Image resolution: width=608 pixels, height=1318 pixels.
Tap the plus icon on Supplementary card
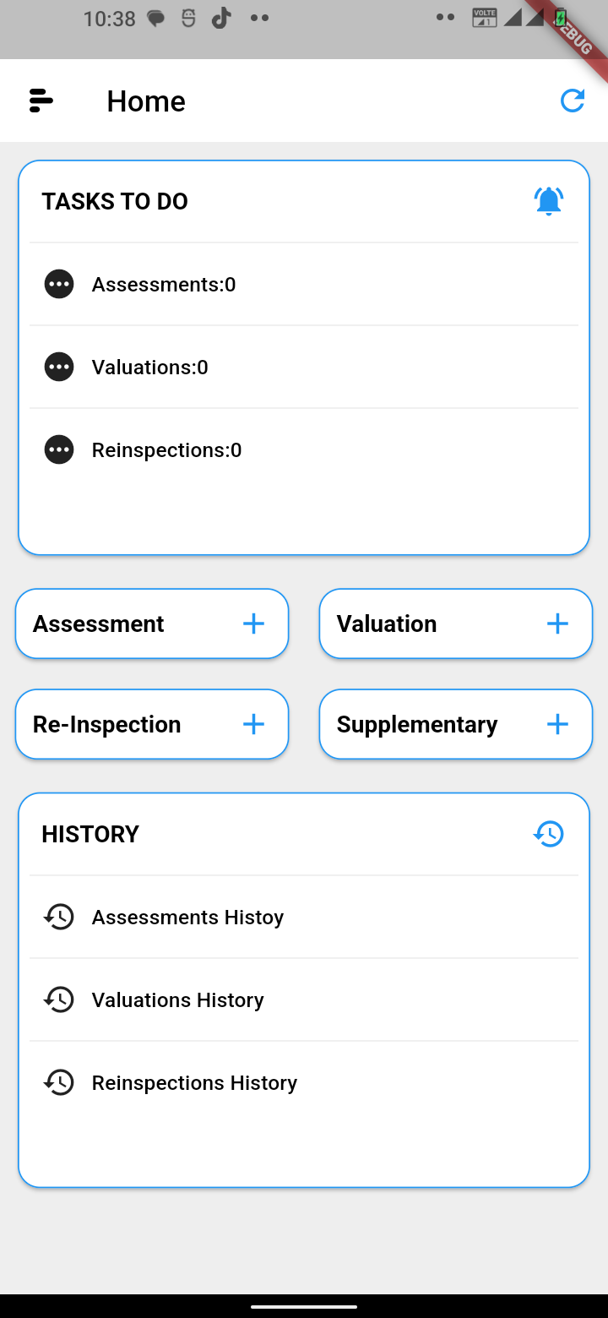point(557,724)
